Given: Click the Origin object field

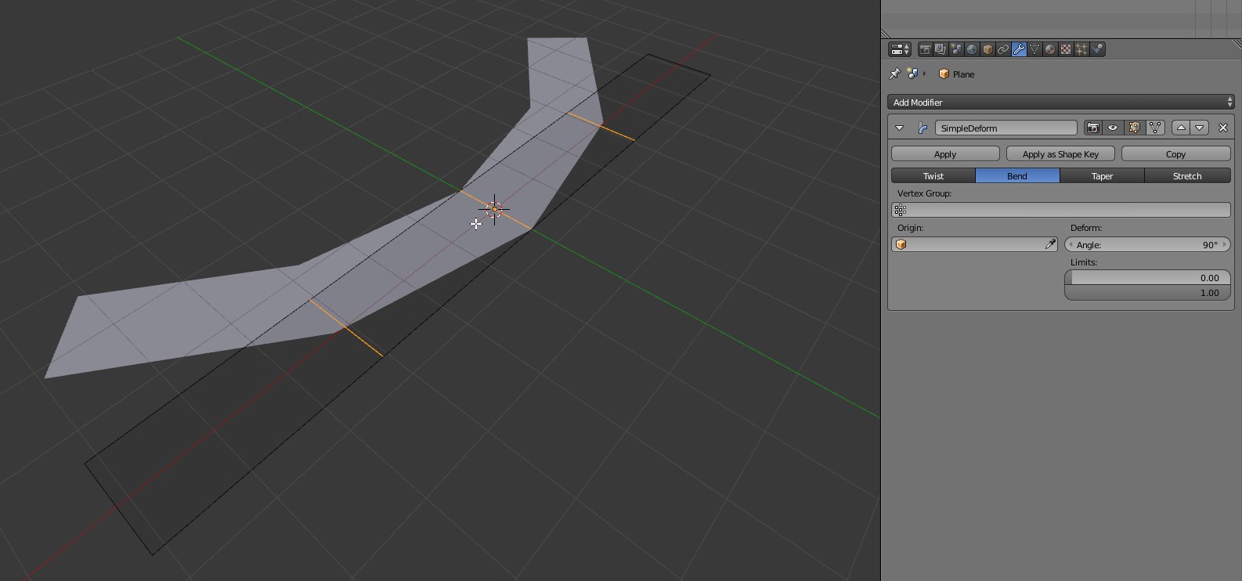Looking at the screenshot, I should [974, 244].
